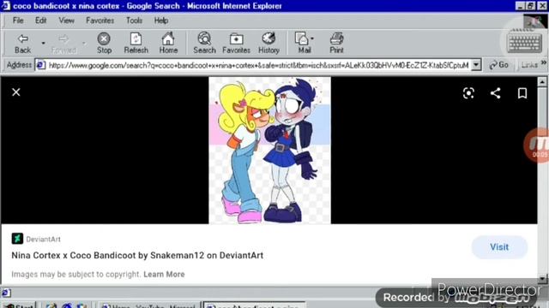The image size is (549, 308).
Task: Search inside image with Lens icon
Action: (468, 93)
